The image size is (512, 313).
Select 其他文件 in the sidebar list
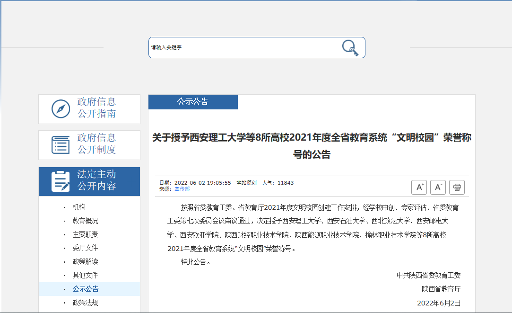point(85,275)
